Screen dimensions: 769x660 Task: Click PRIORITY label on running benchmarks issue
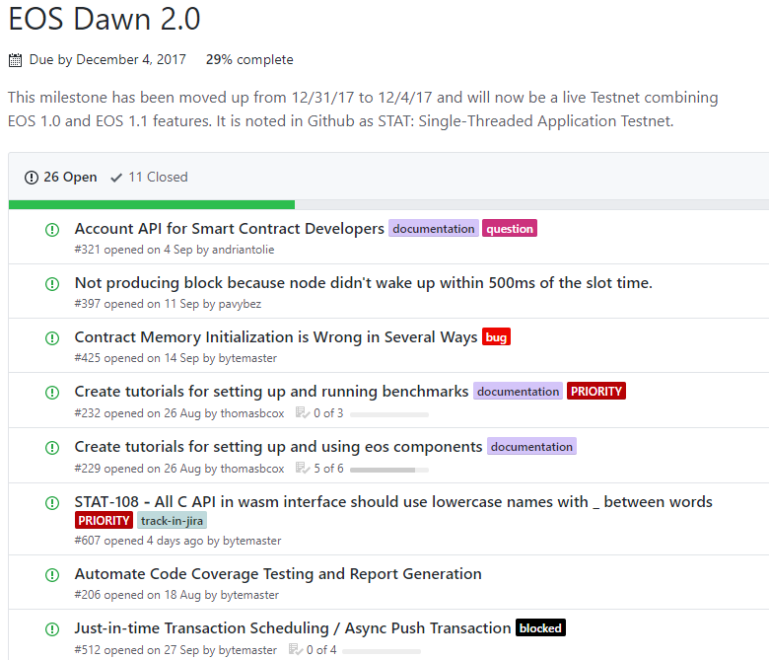(x=595, y=391)
